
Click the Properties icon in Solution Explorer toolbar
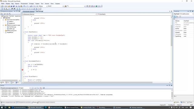pos(2,14)
